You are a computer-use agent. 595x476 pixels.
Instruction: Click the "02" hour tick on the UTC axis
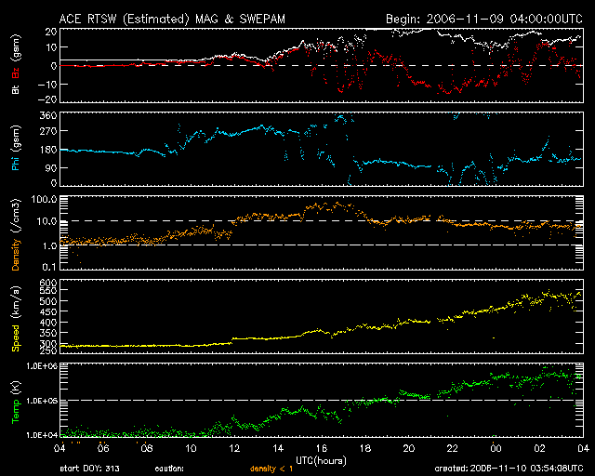tap(539, 449)
